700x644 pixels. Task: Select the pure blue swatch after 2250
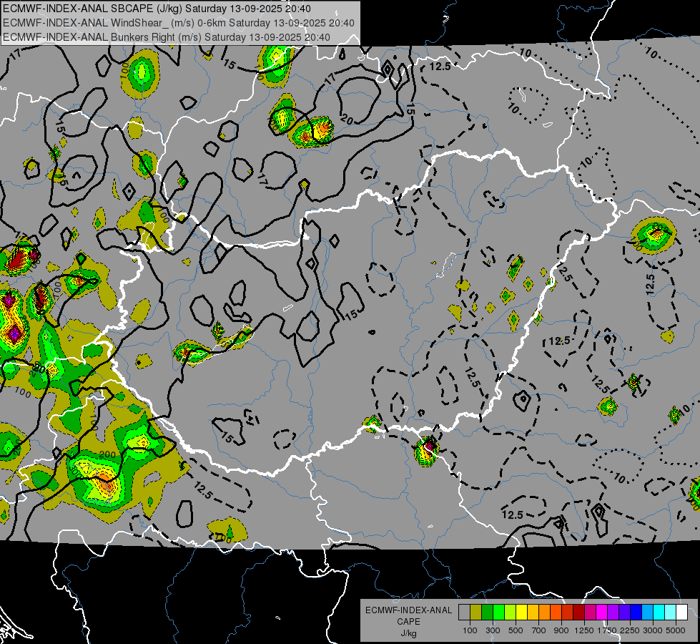click(x=636, y=612)
